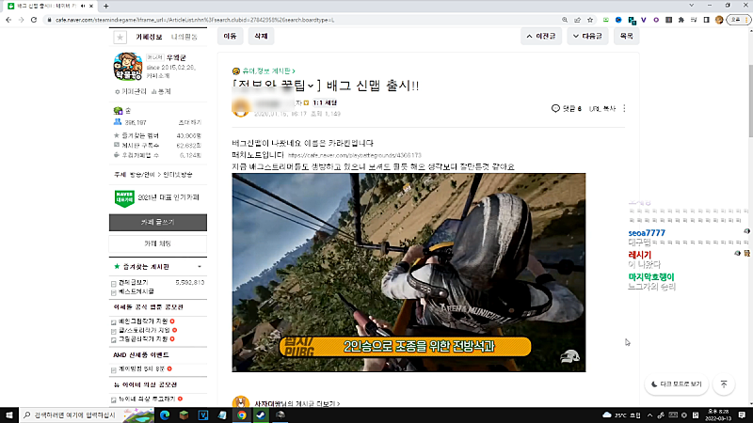Open the 카페관리 link
The image size is (753, 423).
(x=131, y=91)
